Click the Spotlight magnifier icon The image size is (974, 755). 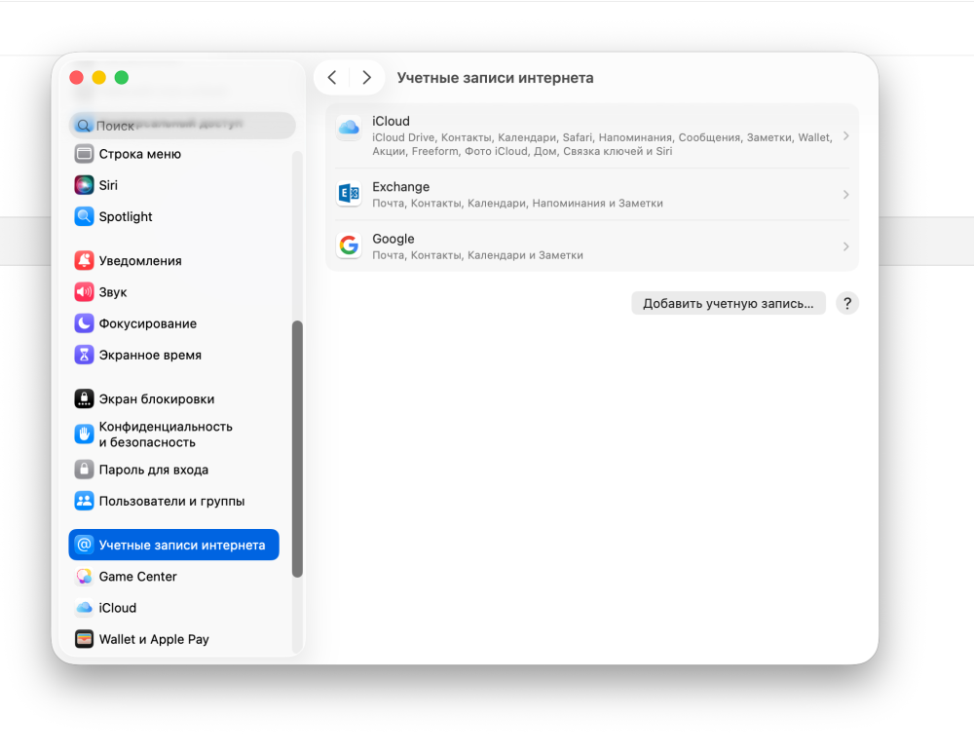point(84,216)
